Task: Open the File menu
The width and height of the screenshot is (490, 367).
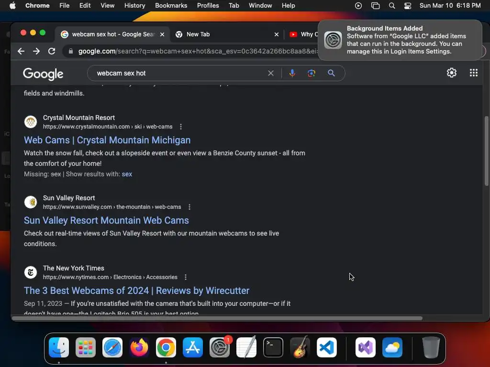Action: (x=65, y=6)
